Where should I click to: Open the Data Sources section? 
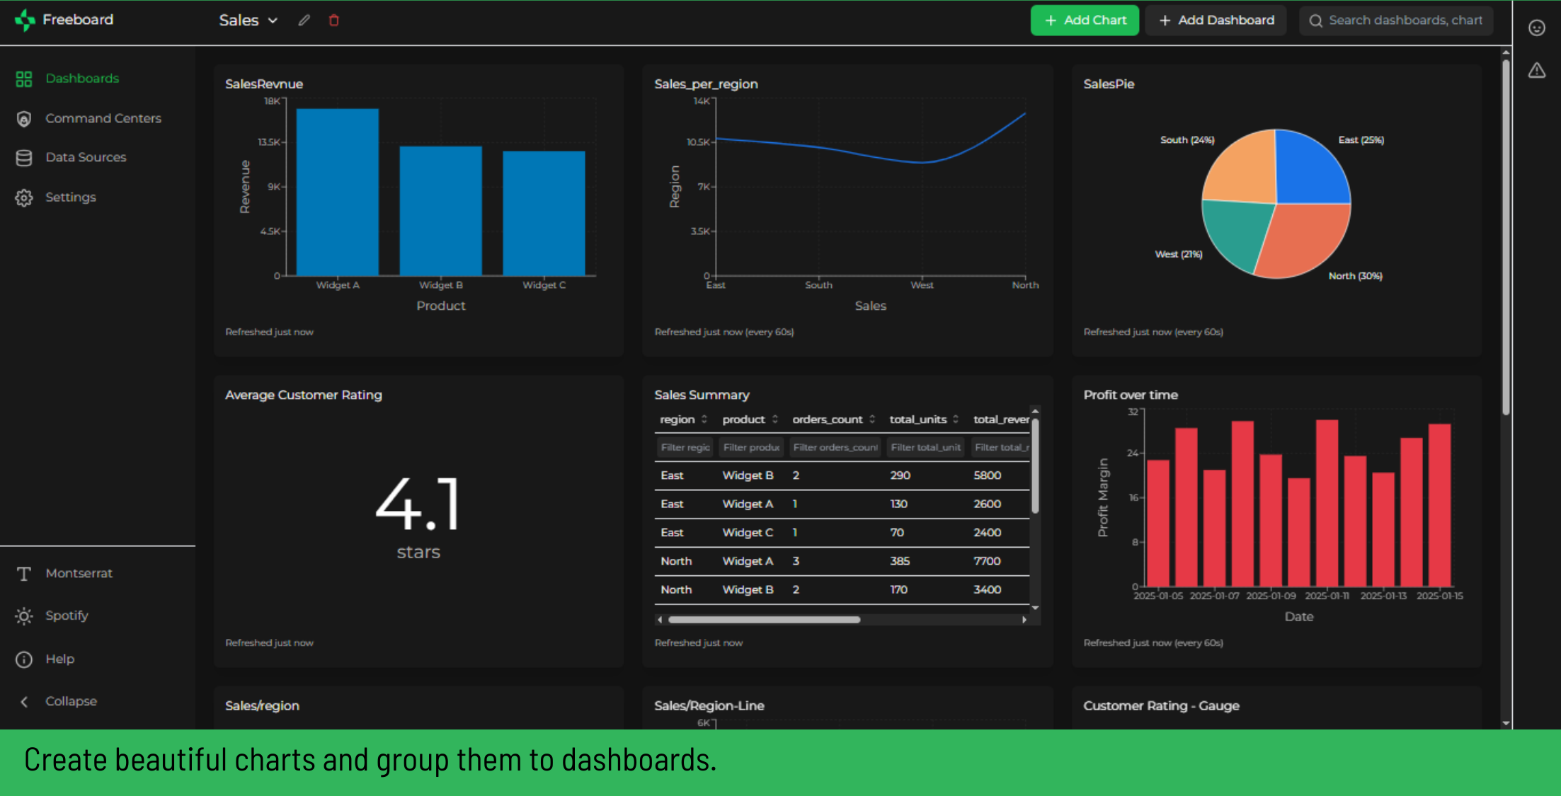point(86,157)
